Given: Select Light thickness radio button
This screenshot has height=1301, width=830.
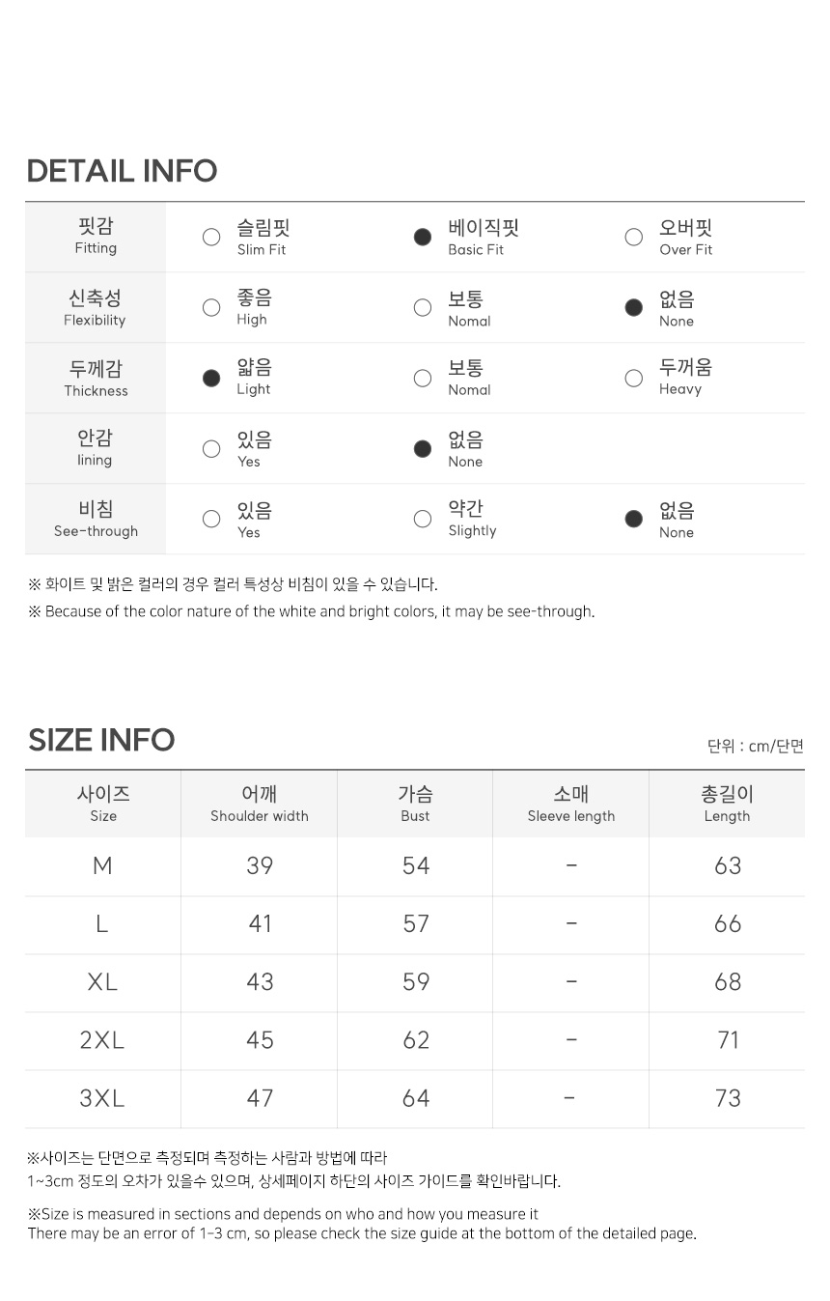Looking at the screenshot, I should point(211,378).
